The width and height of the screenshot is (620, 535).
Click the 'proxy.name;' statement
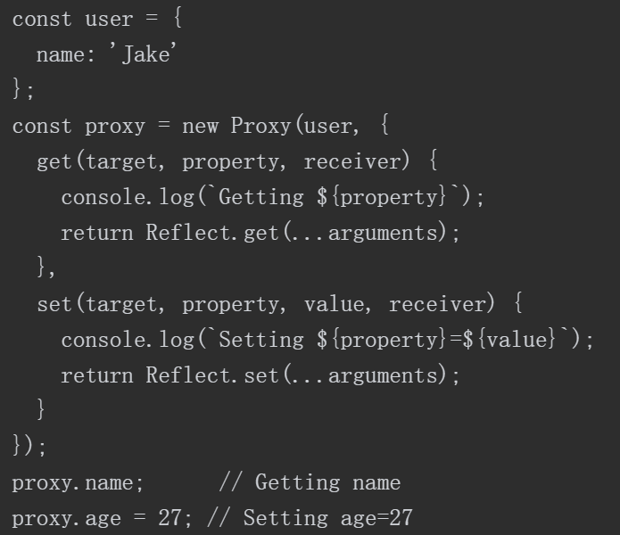pyautogui.click(x=78, y=483)
